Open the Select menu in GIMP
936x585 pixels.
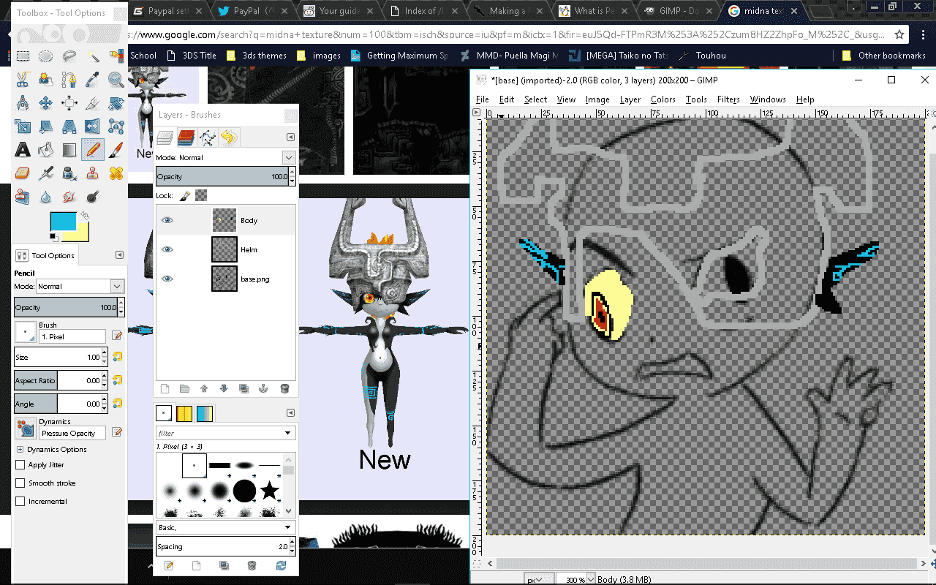point(535,99)
